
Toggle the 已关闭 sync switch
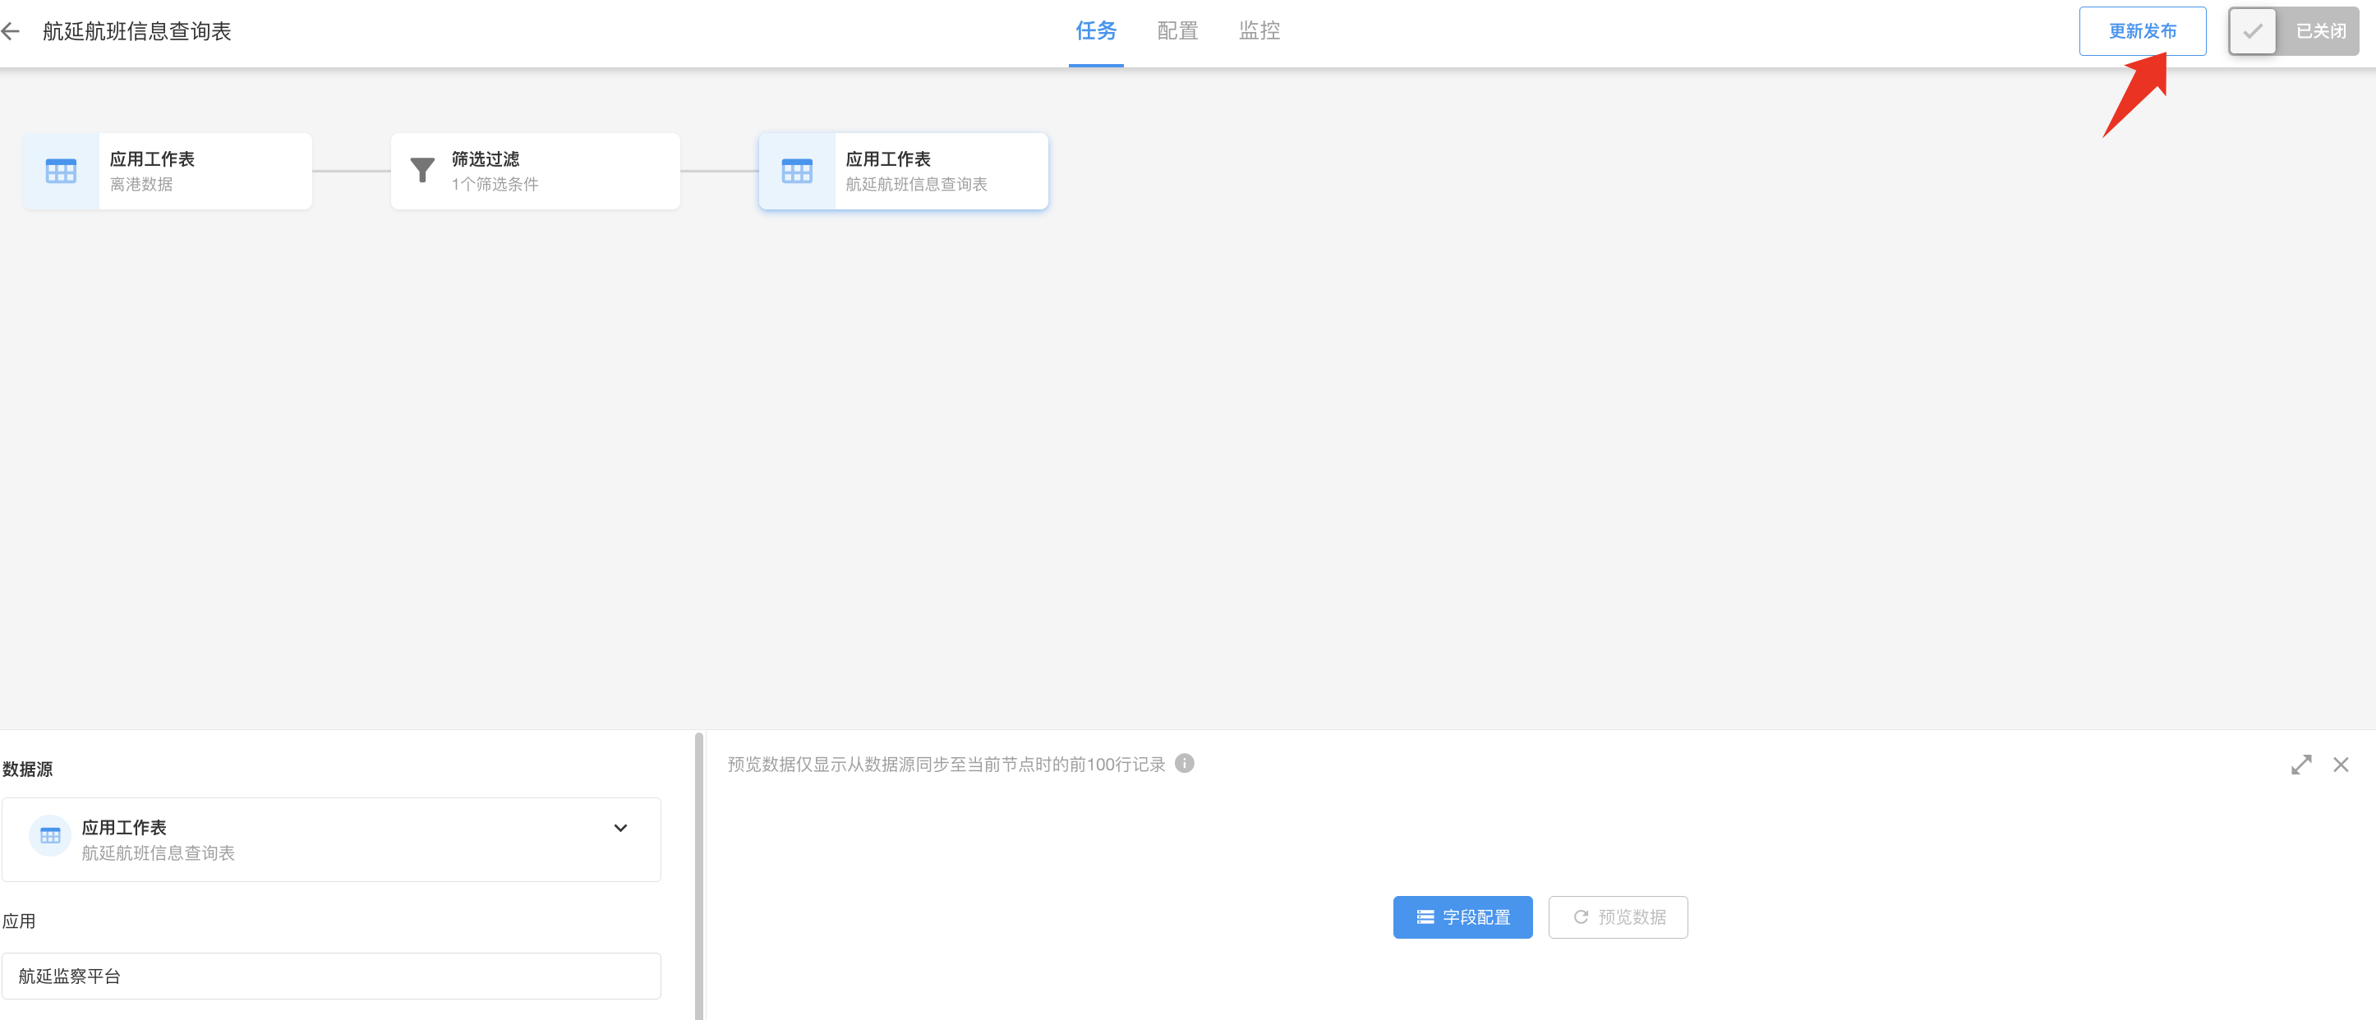pyautogui.click(x=2293, y=31)
